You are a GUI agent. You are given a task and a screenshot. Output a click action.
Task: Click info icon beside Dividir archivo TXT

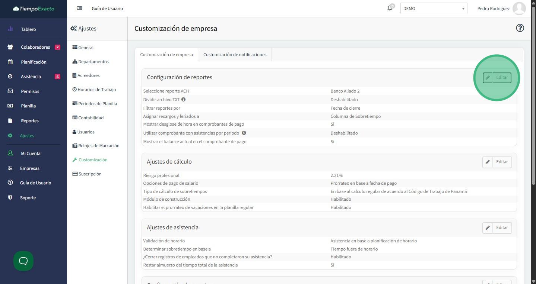click(183, 99)
